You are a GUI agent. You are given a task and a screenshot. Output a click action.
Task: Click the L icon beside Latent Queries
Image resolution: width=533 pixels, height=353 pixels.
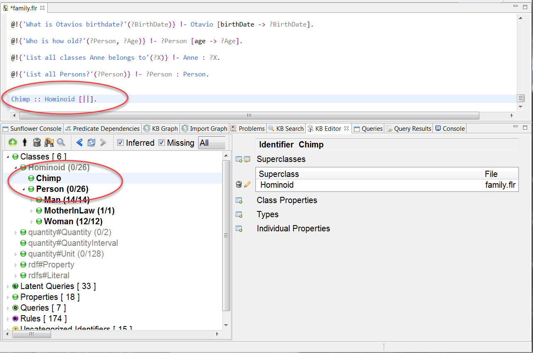[15, 286]
